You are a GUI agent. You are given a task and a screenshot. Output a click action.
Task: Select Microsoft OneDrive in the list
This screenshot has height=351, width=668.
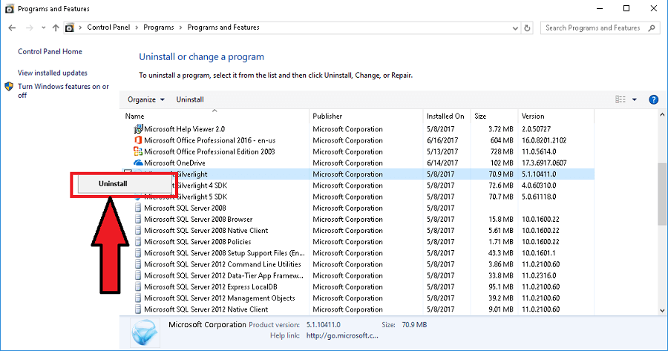[x=358, y=163]
